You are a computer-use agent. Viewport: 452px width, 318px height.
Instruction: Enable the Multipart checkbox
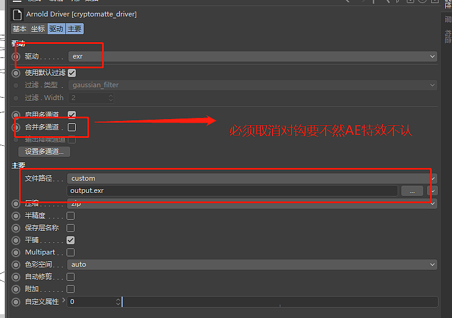[x=71, y=253]
